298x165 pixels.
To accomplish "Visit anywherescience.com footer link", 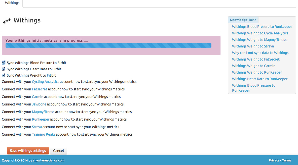I will tap(49, 160).
